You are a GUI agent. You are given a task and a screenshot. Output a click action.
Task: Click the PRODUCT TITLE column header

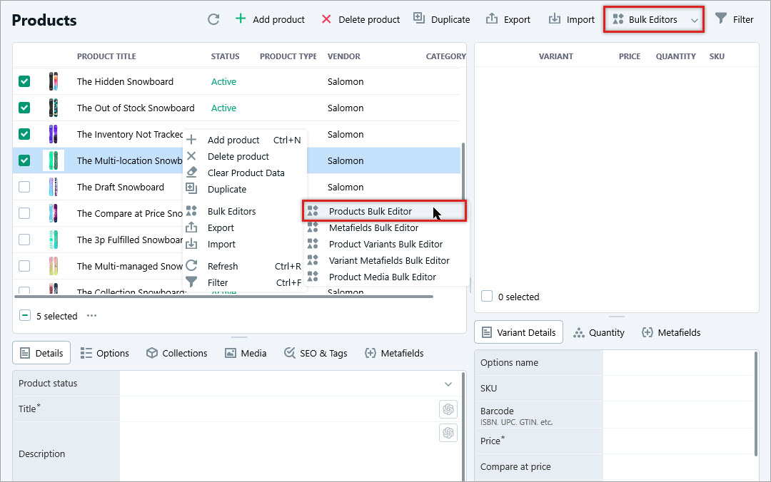tap(106, 56)
